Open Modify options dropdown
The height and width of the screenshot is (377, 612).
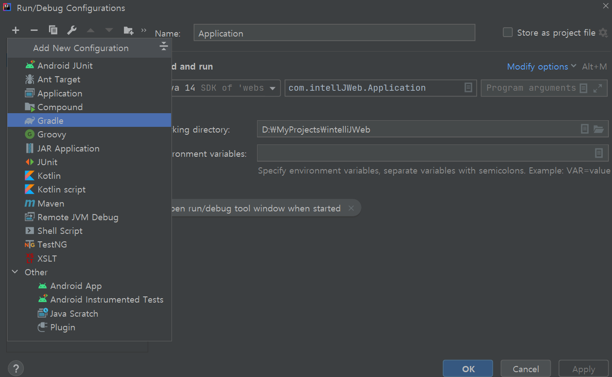click(541, 67)
